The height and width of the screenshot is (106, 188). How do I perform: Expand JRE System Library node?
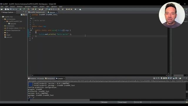pyautogui.click(x=3, y=28)
